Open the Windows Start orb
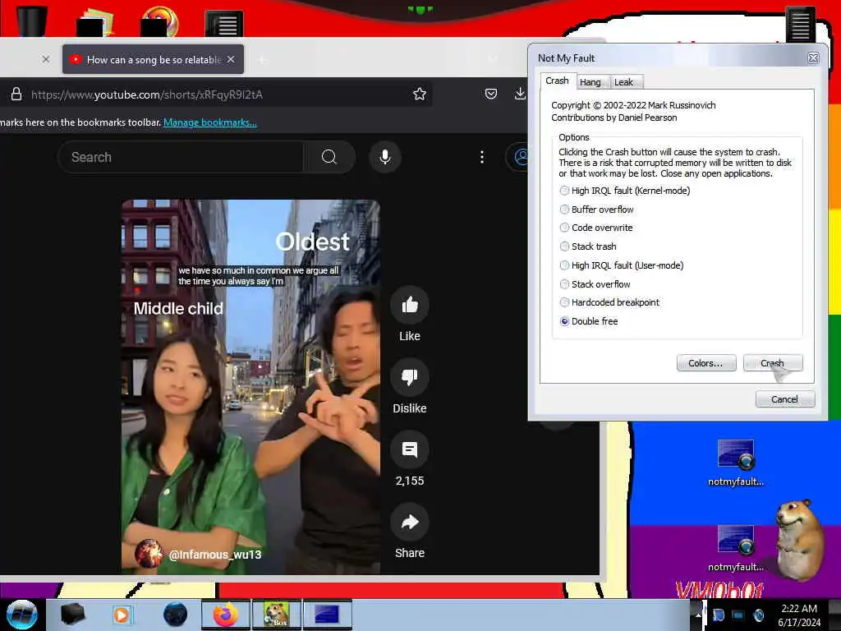 pyautogui.click(x=22, y=615)
